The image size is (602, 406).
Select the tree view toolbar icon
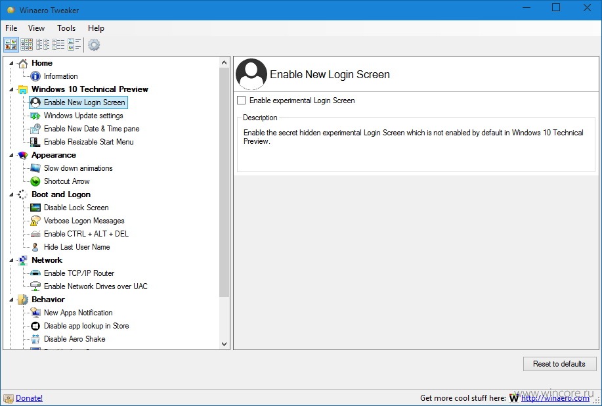(x=74, y=45)
